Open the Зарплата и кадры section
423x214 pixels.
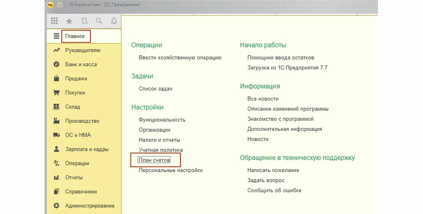[87, 149]
